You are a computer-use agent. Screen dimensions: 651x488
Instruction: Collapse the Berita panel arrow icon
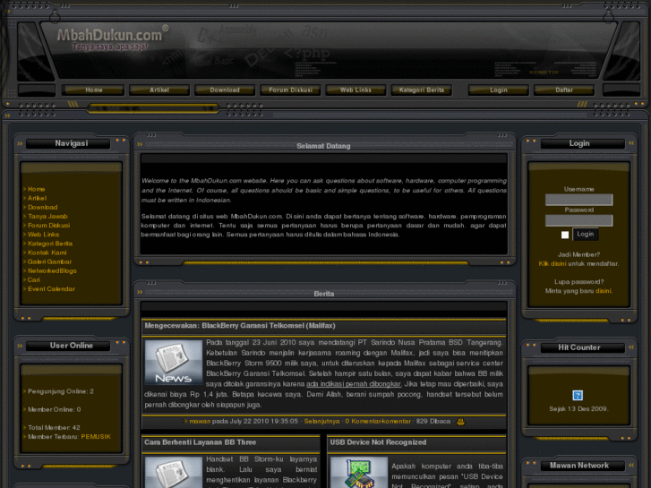[x=140, y=292]
